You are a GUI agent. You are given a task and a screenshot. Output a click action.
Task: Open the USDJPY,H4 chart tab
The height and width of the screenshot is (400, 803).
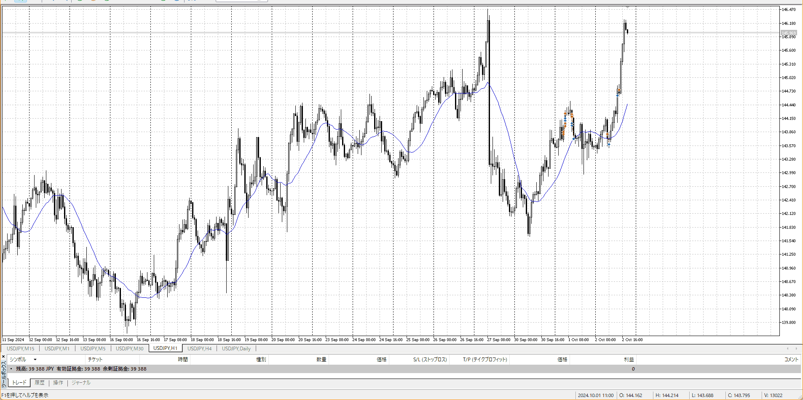coord(199,349)
